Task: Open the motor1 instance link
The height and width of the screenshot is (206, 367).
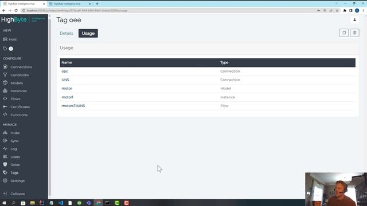Action: click(x=68, y=97)
